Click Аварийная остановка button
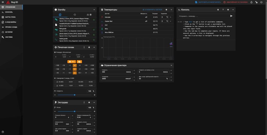The height and width of the screenshot is (135, 267). (x=235, y=2)
